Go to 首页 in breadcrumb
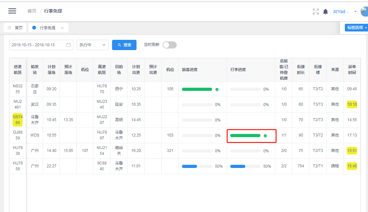This screenshot has height=212, width=368. tap(32, 11)
